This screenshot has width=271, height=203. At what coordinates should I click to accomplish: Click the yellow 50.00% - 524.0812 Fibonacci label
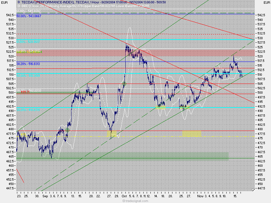(x=29, y=50)
